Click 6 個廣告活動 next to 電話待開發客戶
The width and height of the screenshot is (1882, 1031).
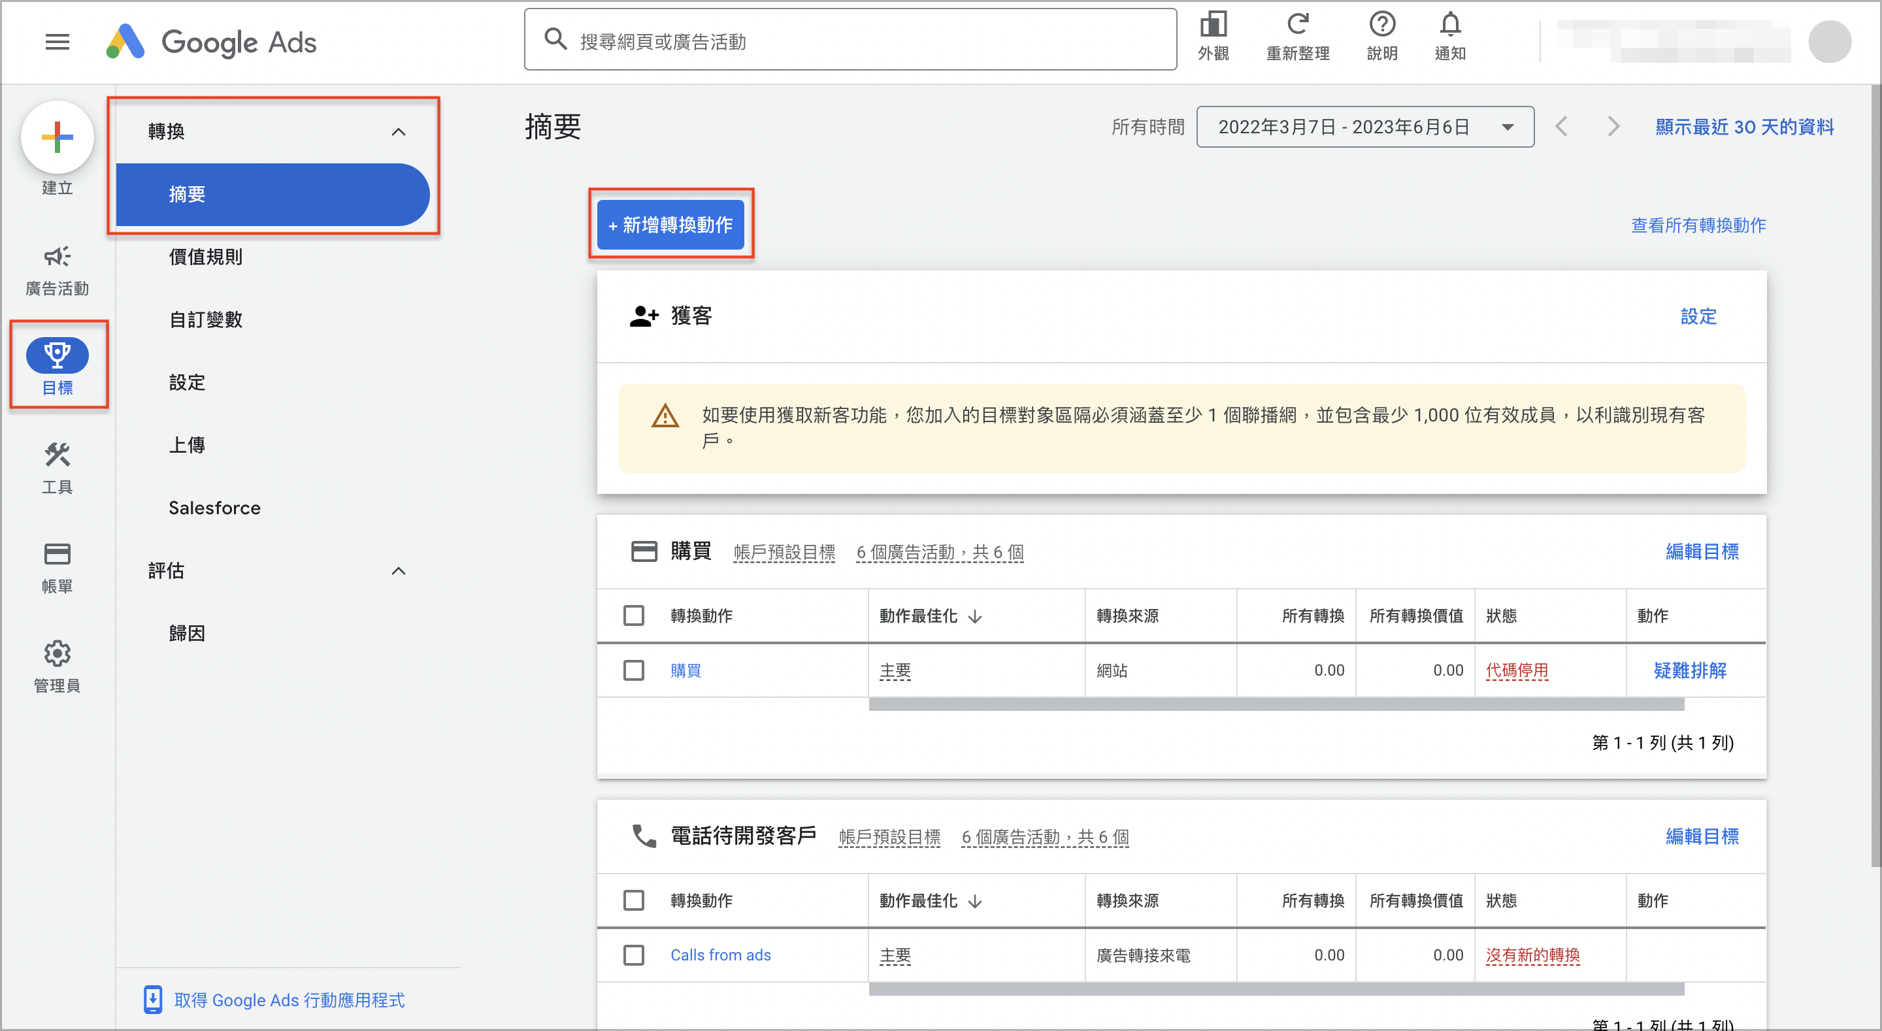tap(1046, 838)
